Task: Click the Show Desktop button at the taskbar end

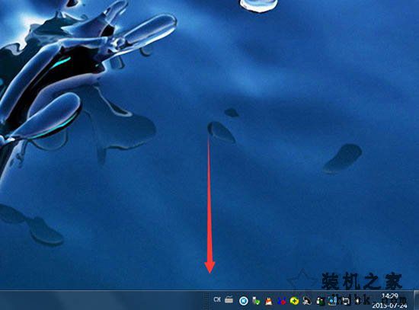Action: tap(416, 300)
